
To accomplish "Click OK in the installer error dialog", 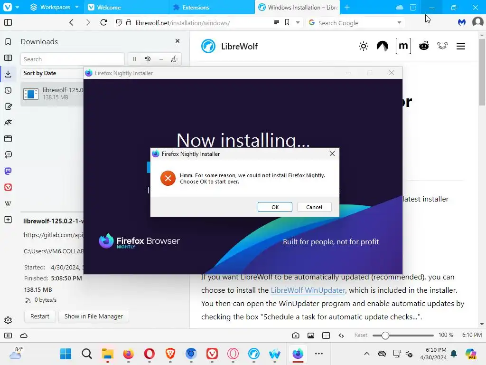I will 275,207.
